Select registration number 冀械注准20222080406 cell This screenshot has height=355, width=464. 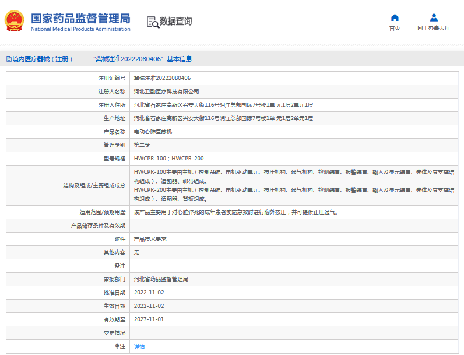click(162, 78)
